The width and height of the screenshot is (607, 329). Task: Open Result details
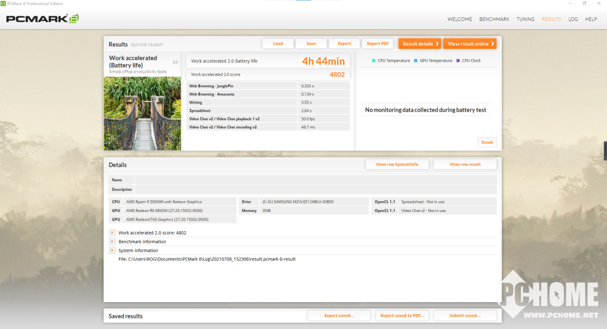[420, 44]
